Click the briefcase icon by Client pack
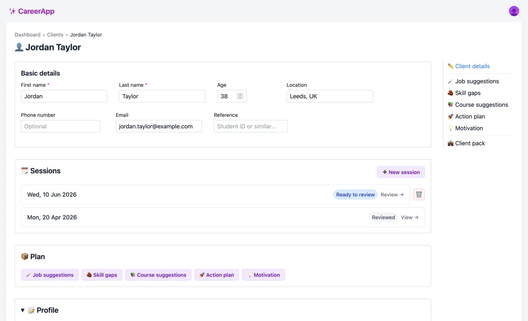 click(451, 143)
